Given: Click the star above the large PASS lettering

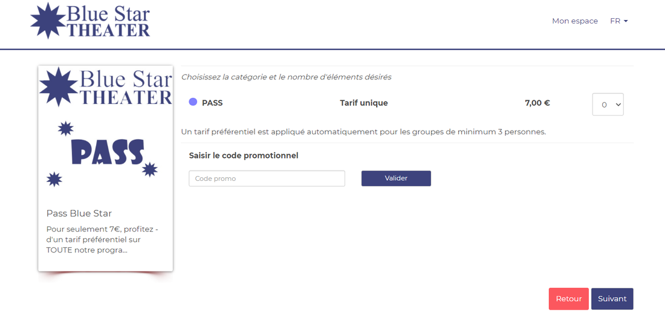Looking at the screenshot, I should point(65,128).
